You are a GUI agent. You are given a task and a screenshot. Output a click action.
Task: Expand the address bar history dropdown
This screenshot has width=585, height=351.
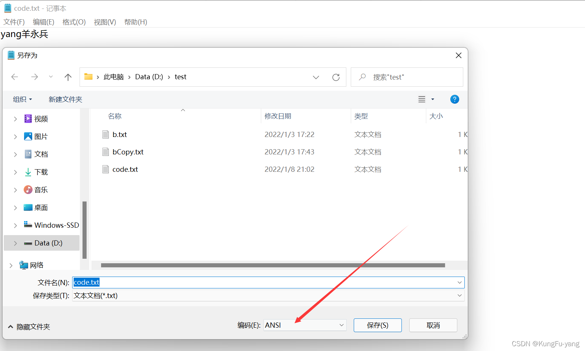316,77
